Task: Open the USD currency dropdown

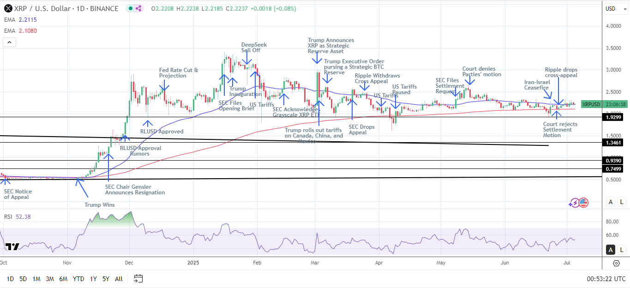Action: tap(616, 8)
